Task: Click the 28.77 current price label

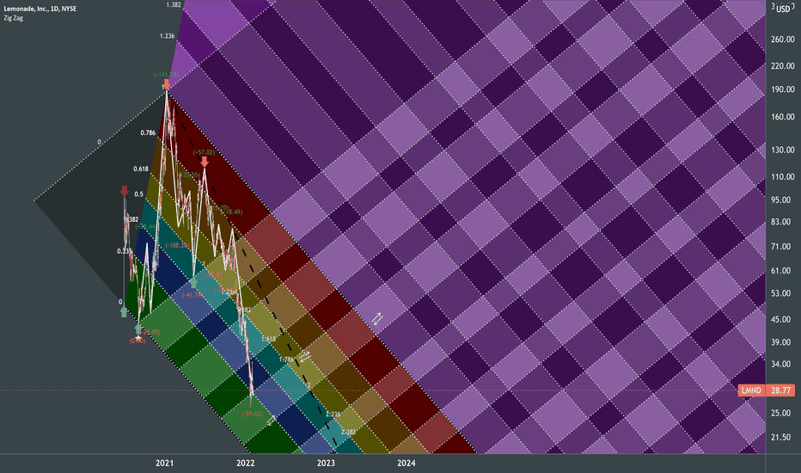Action: (x=780, y=390)
